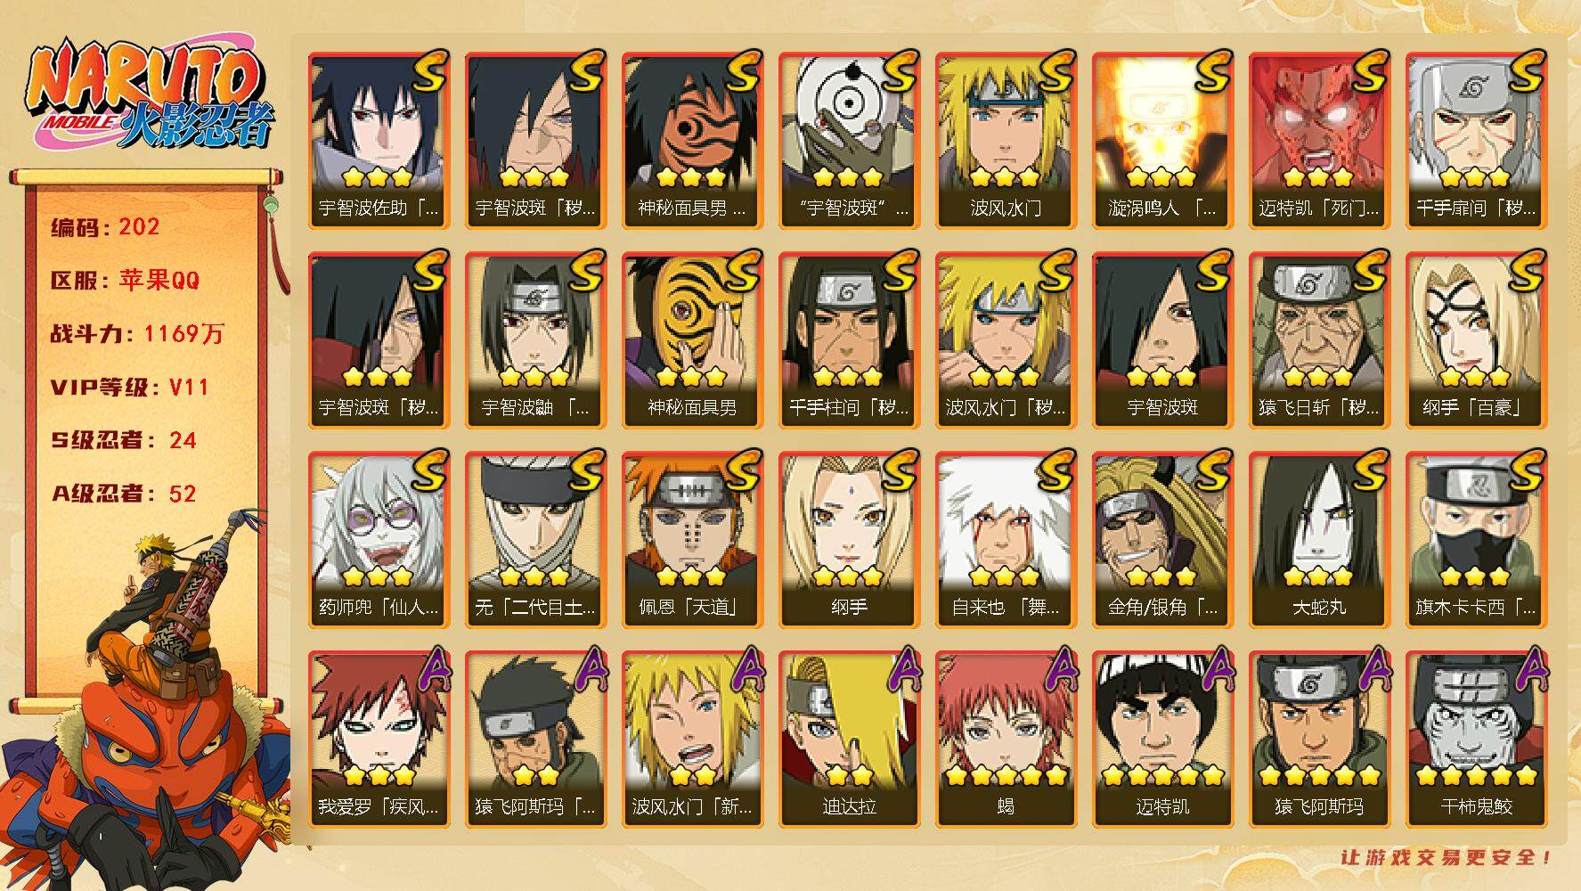Choose the 干柿鬼鲛 ninja card
The image size is (1581, 891).
(x=1475, y=740)
